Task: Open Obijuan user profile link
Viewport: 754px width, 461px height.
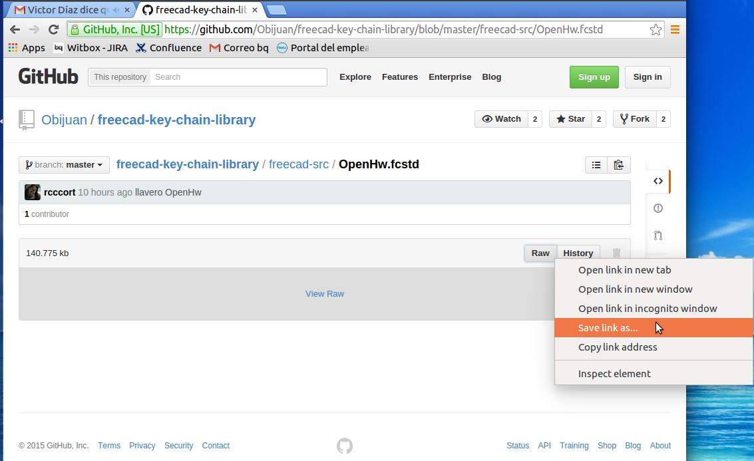Action: pyautogui.click(x=64, y=120)
